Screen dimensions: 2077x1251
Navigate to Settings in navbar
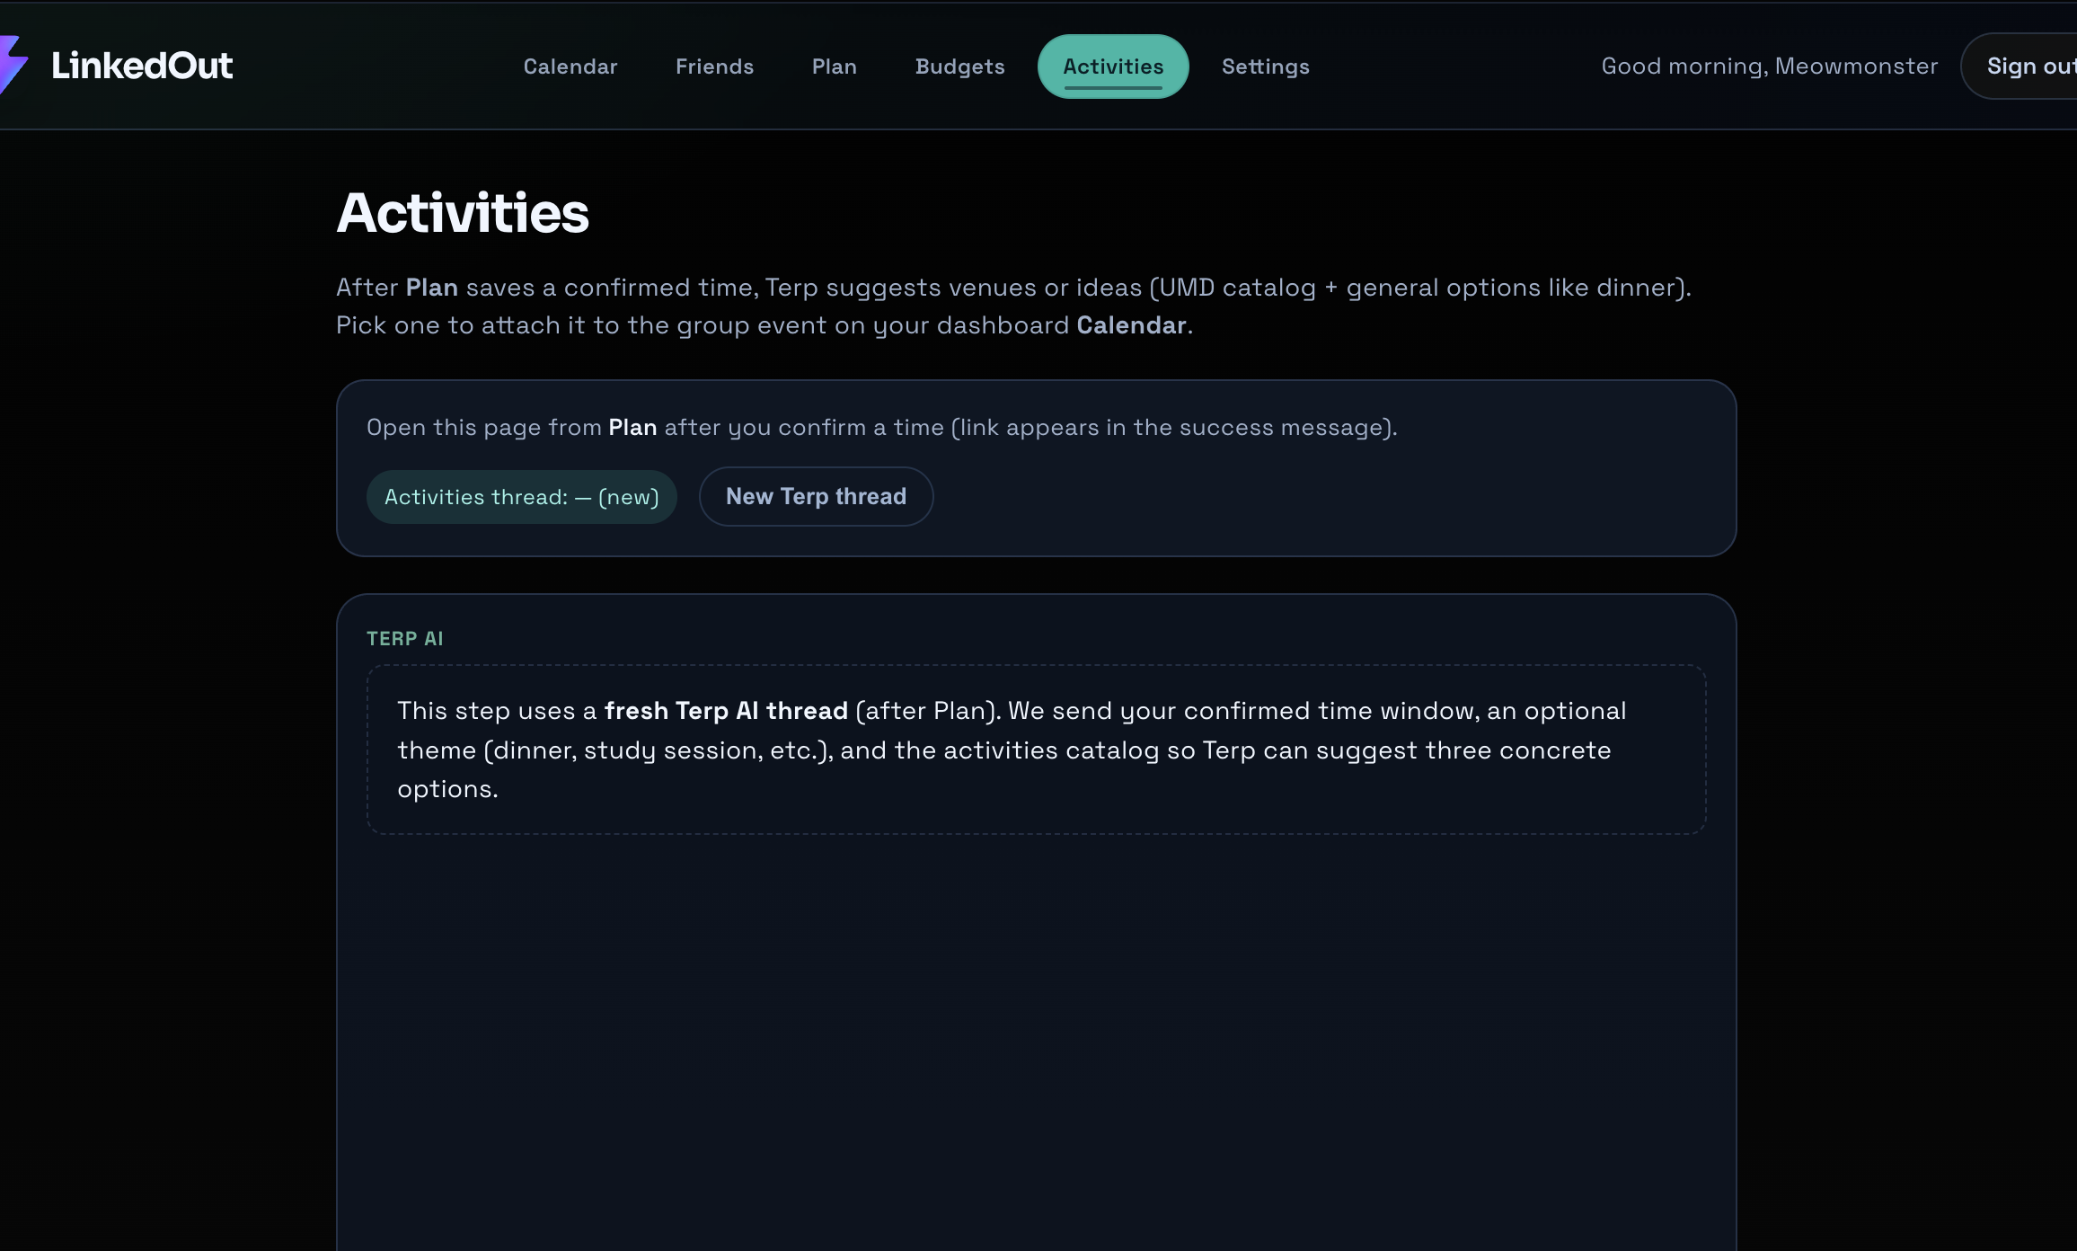coord(1265,67)
